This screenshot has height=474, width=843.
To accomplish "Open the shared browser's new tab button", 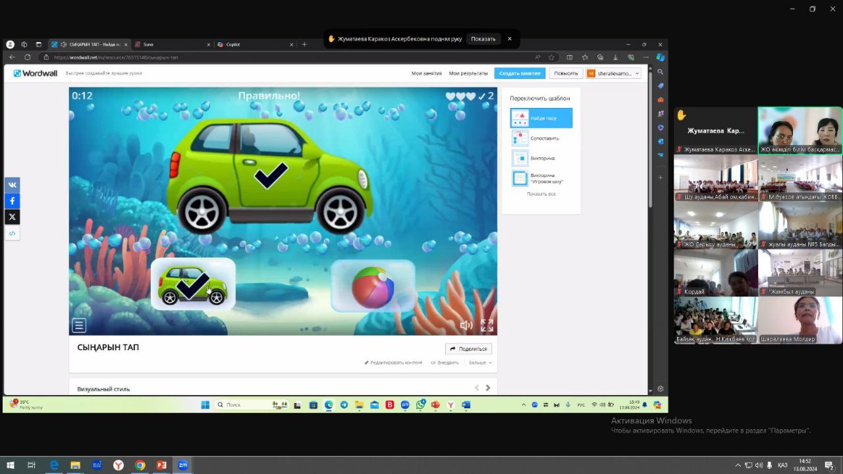I will point(304,44).
